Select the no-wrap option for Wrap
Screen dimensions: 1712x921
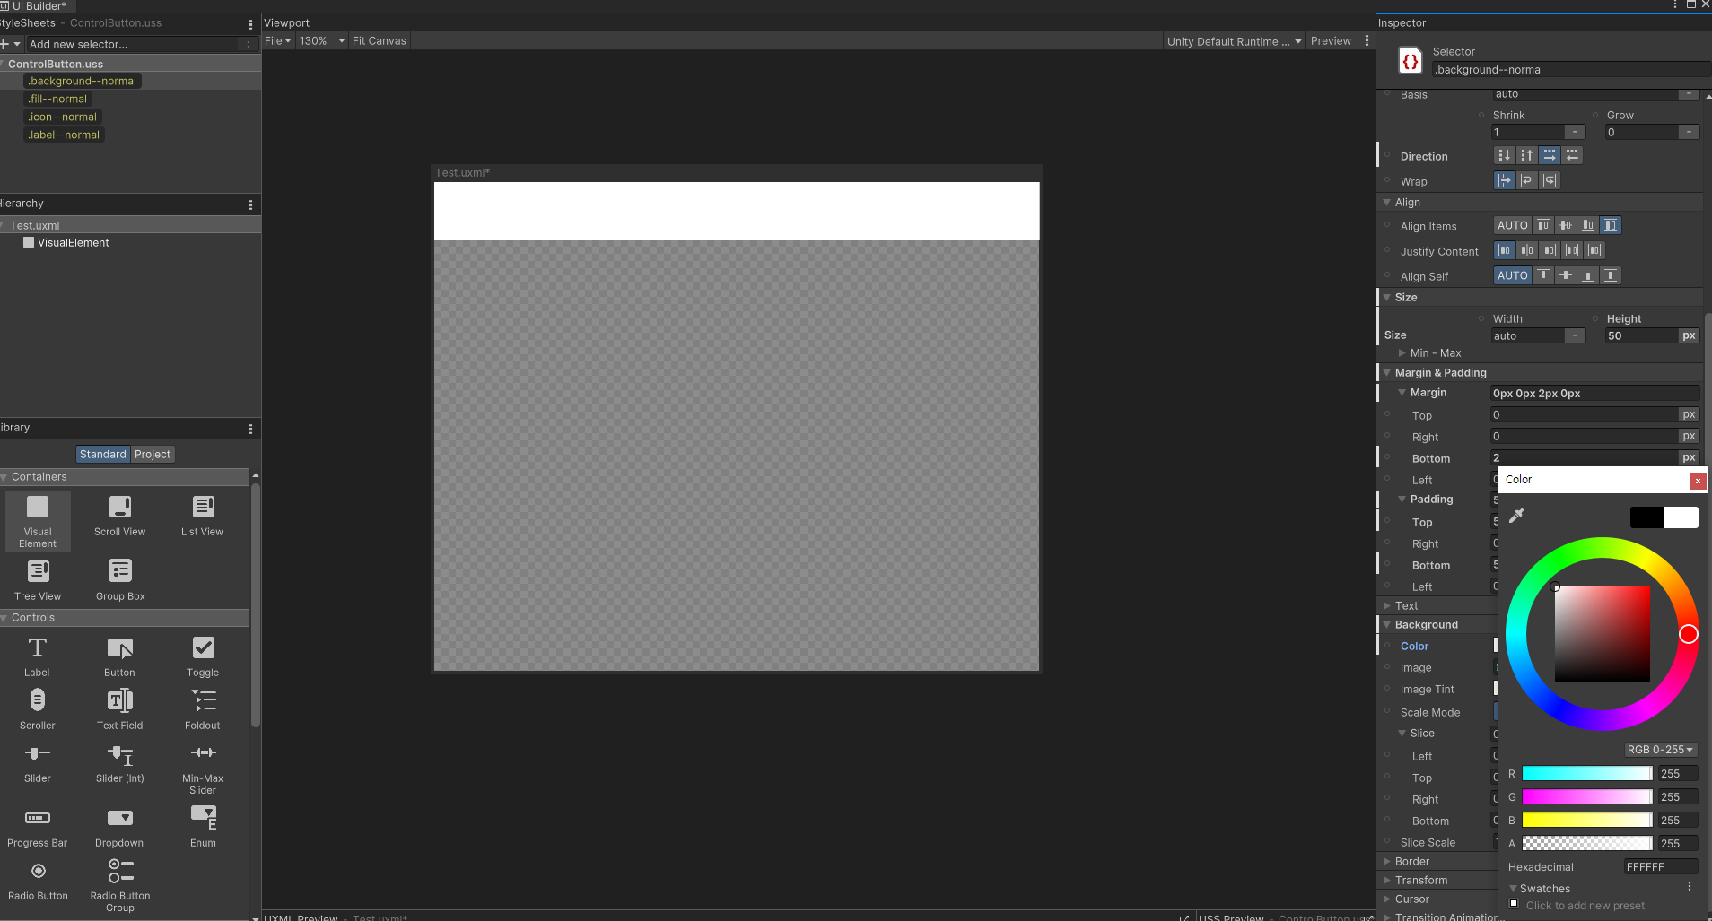(1505, 181)
